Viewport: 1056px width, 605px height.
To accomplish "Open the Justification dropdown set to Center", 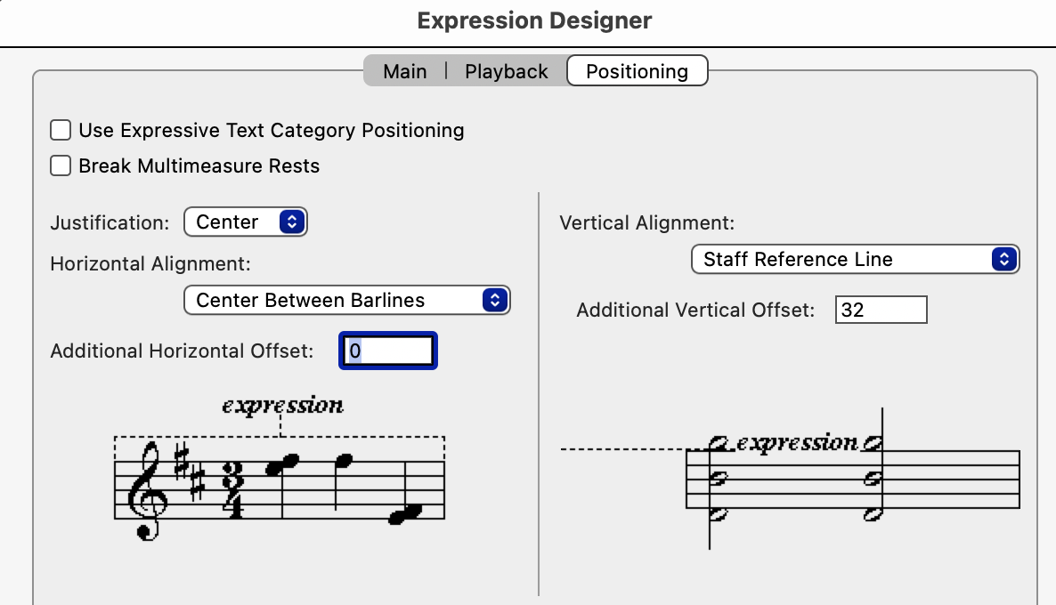I will (245, 222).
